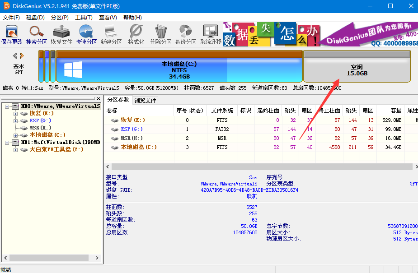Expand the 恢复(E:) partition in tree
This screenshot has height=273, width=418.
[15, 114]
